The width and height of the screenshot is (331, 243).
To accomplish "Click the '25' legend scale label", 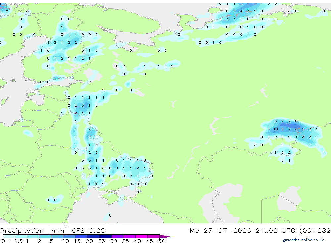I will pyautogui.click(x=101, y=241).
